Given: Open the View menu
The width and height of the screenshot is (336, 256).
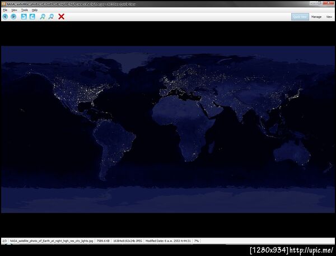Looking at the screenshot, I should point(14,10).
